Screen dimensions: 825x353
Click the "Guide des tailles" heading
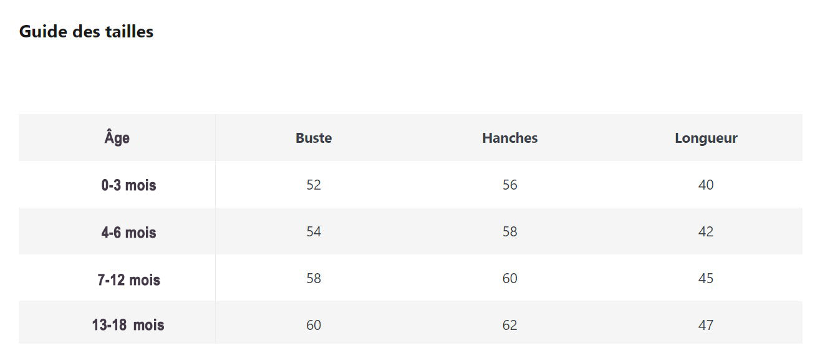tap(86, 32)
